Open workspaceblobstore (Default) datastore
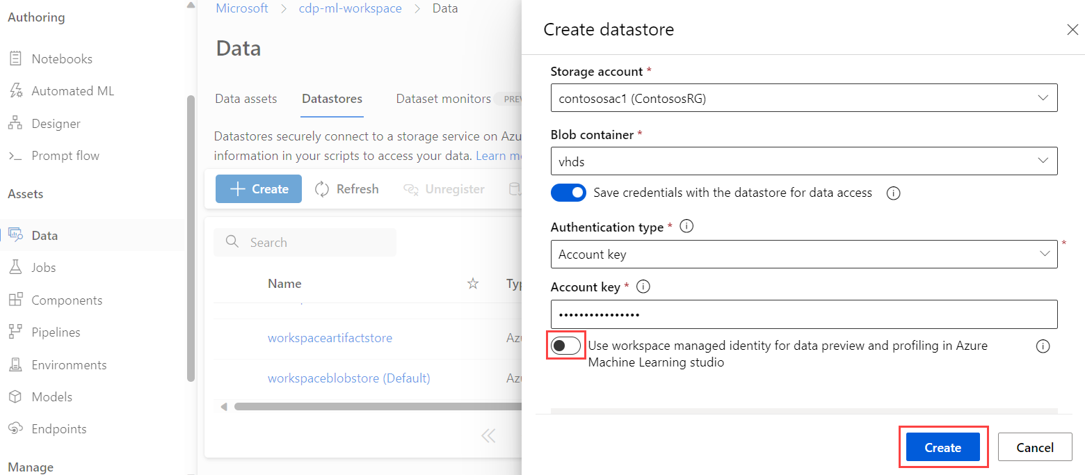The height and width of the screenshot is (475, 1085). (x=349, y=378)
